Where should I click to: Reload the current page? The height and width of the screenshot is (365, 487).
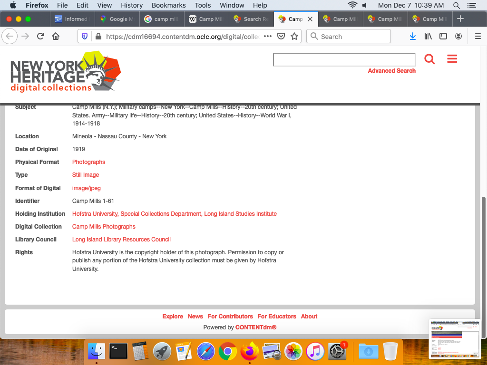[40, 37]
